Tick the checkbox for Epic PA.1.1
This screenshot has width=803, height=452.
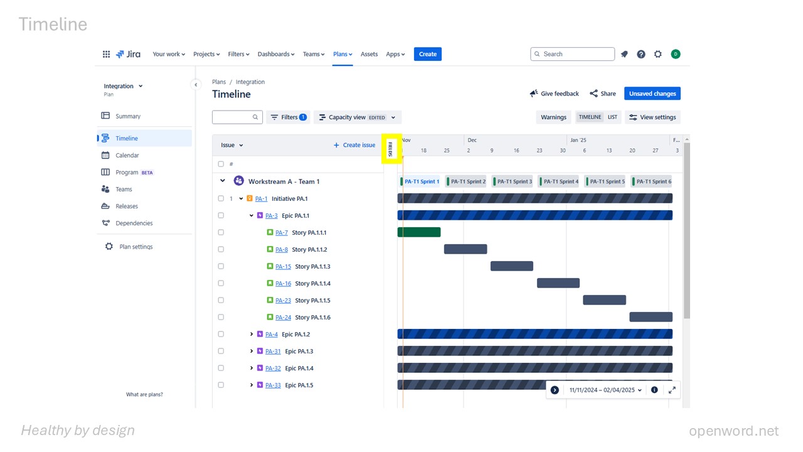point(221,215)
